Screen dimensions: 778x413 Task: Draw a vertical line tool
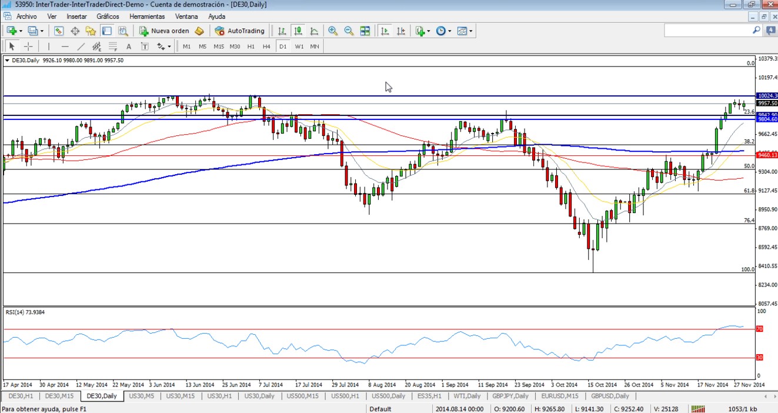[49, 46]
